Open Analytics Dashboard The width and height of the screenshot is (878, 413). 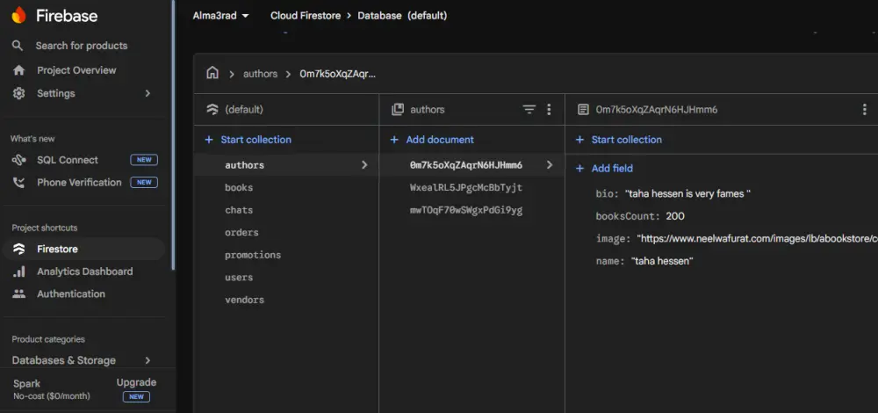(84, 272)
